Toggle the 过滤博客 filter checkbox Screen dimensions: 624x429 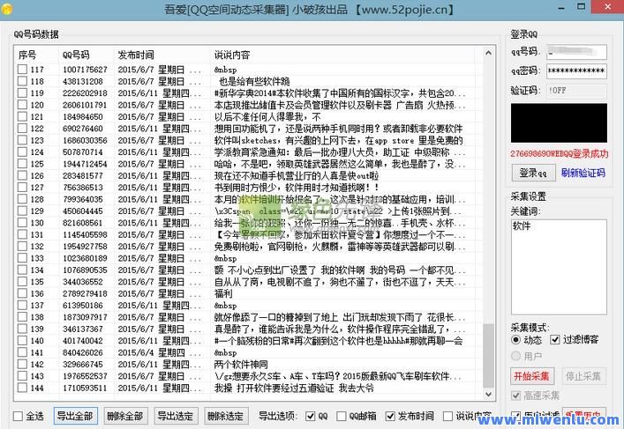click(555, 339)
